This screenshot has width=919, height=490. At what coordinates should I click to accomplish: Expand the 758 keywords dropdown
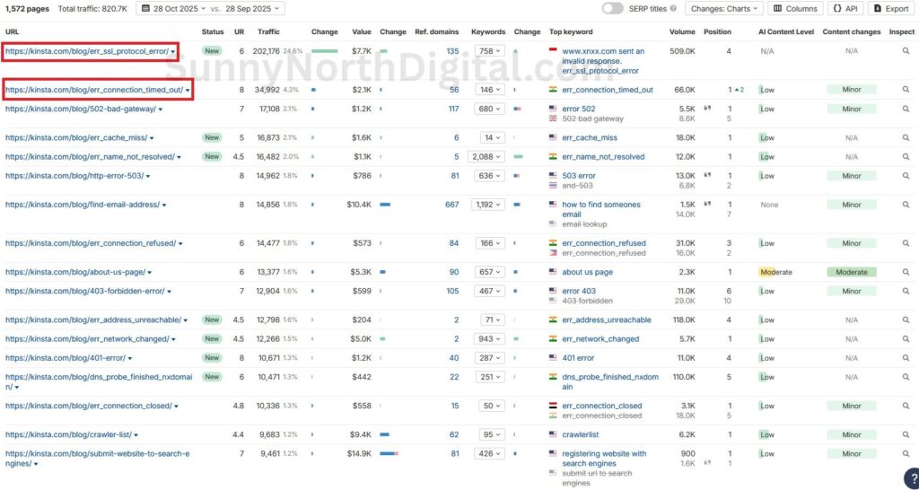click(x=490, y=51)
